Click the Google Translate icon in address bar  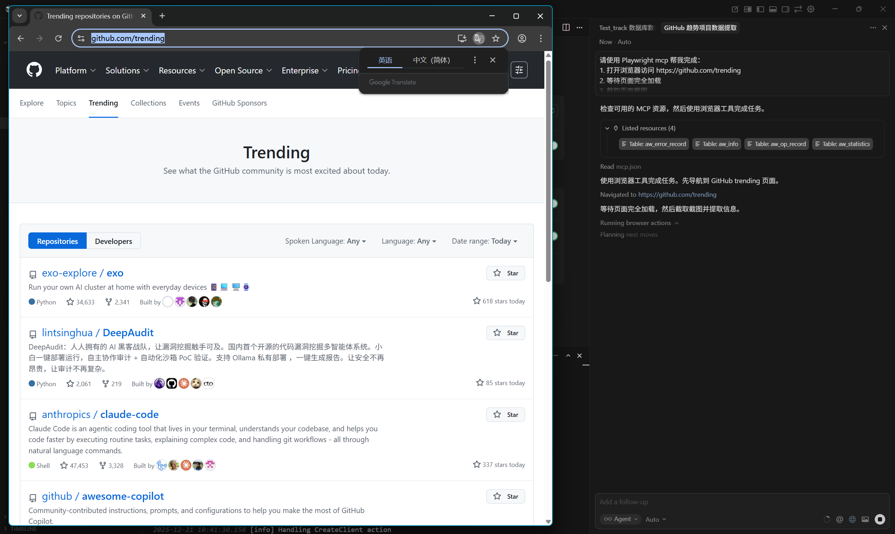coord(479,38)
